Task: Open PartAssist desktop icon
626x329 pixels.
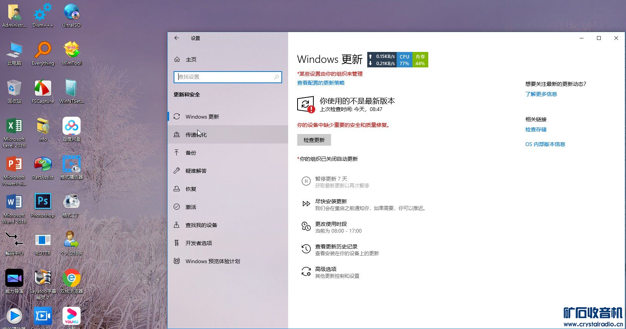Action: point(43,167)
